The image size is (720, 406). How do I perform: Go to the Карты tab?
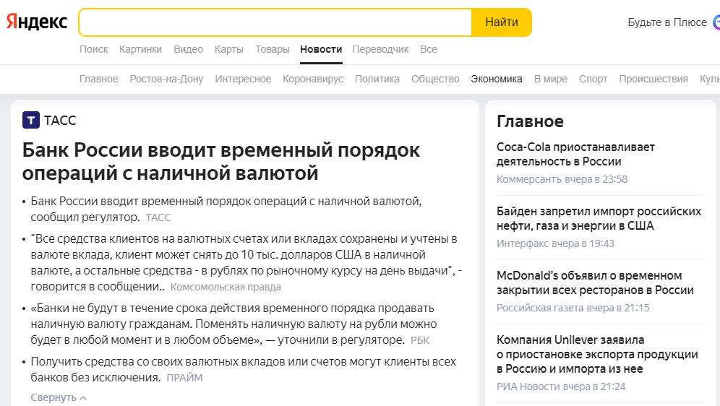[x=228, y=49]
